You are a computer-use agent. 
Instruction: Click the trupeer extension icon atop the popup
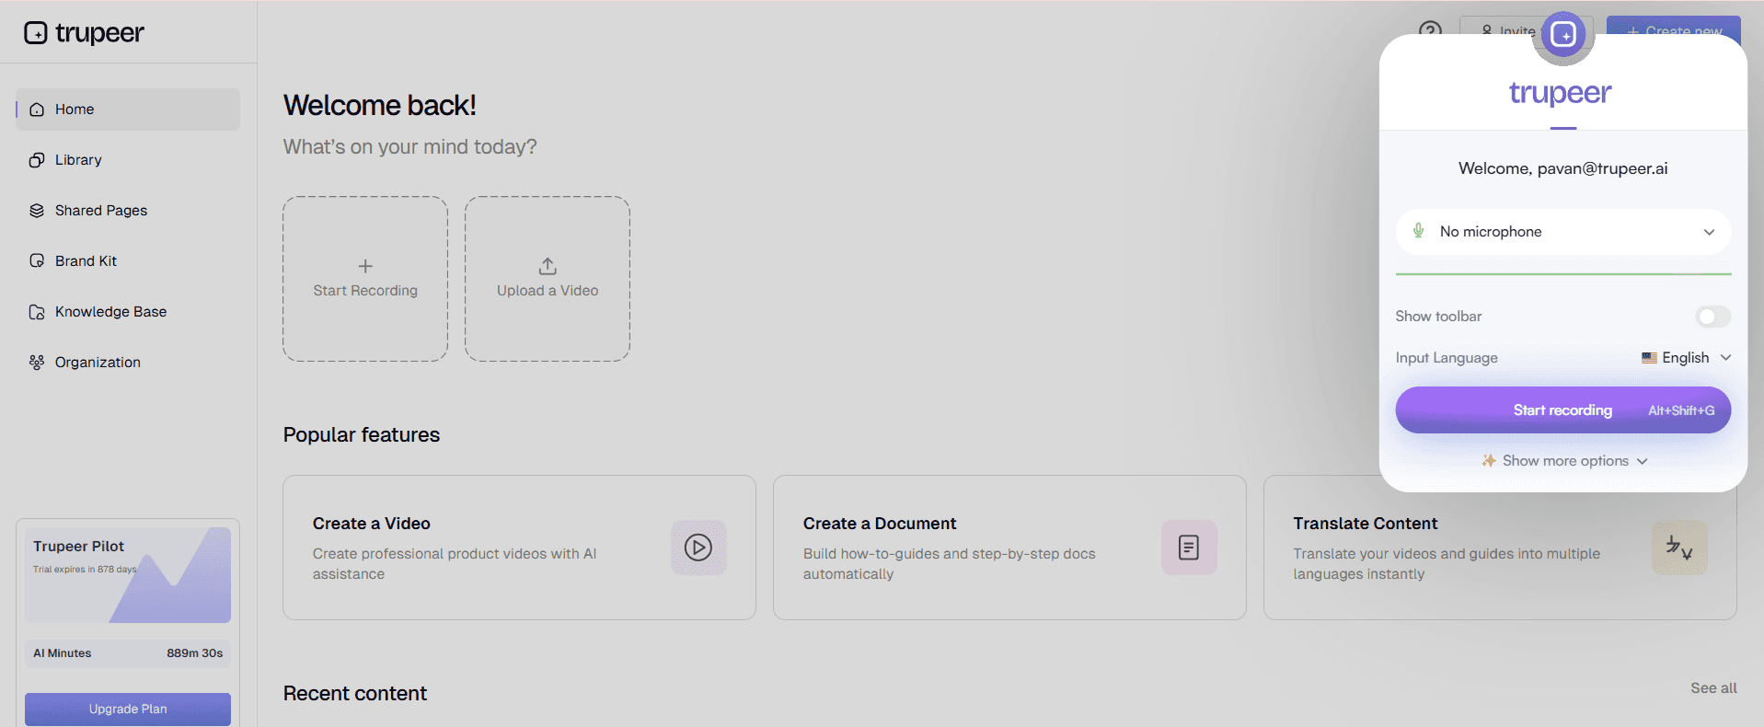(x=1563, y=35)
